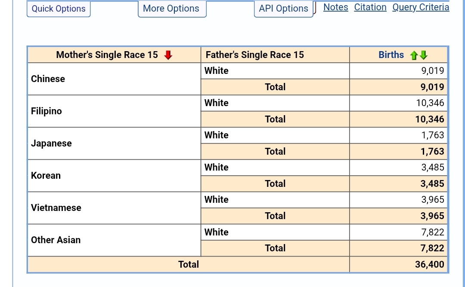This screenshot has width=465, height=287.
Task: Select the Vietnamese row label
Action: point(56,208)
